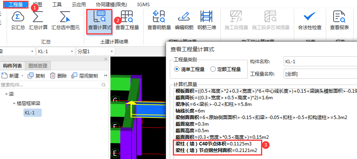The image size is (357, 159).
Task: Switch to 构件列表 panel tab
Action: pos(12,66)
